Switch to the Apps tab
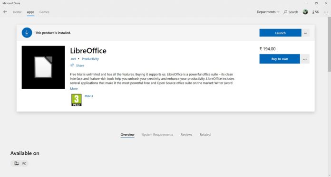 point(30,12)
